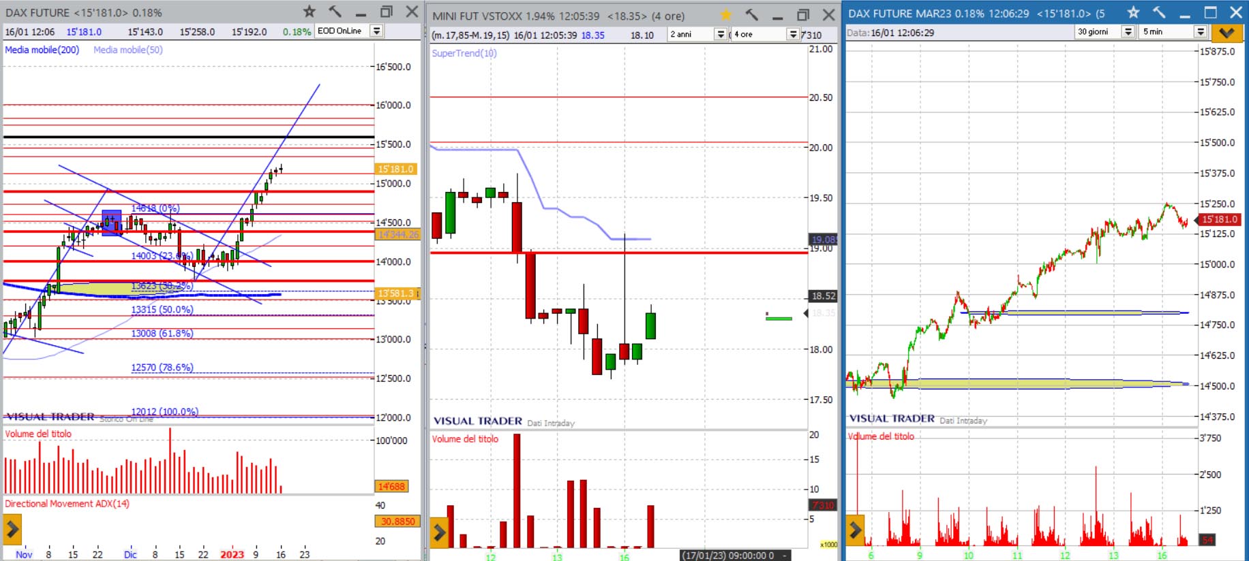Click the 18.52 price tag on VSTOXX axis

pos(823,296)
